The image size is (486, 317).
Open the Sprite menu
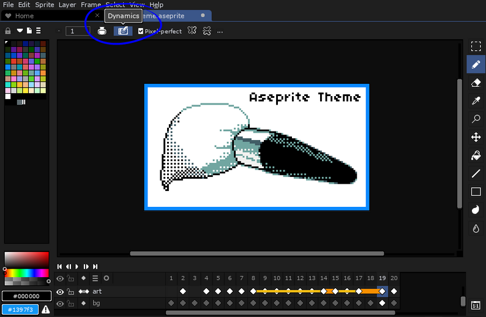pyautogui.click(x=45, y=5)
